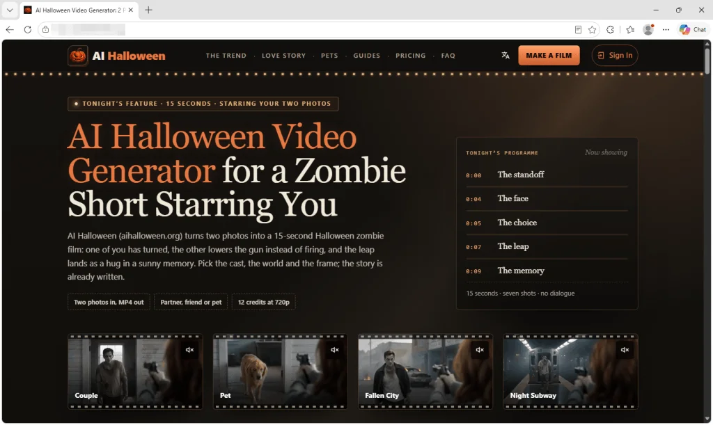Click '15 seconds · seven shots · no dialogue' text
713x425 pixels.
(x=520, y=294)
